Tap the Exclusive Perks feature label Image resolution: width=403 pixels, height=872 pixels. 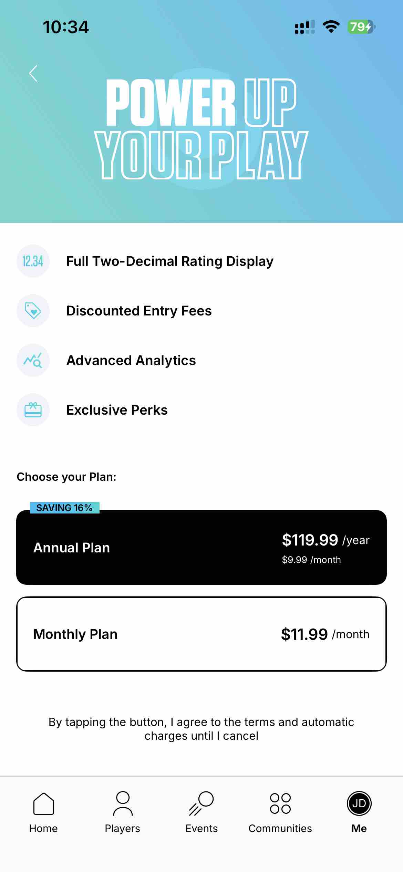point(117,410)
